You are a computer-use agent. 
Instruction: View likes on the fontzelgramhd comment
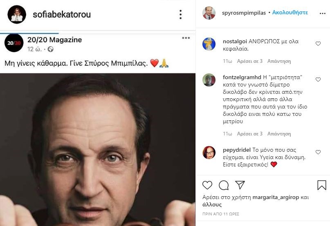(250, 133)
